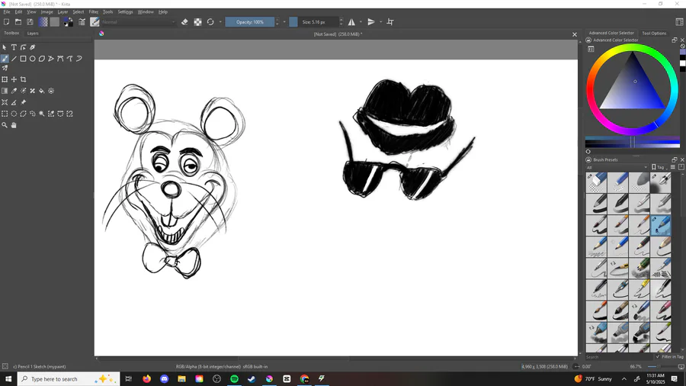Image resolution: width=686 pixels, height=386 pixels.
Task: Select the Color Sampler eyedropper tool
Action: [x=14, y=91]
